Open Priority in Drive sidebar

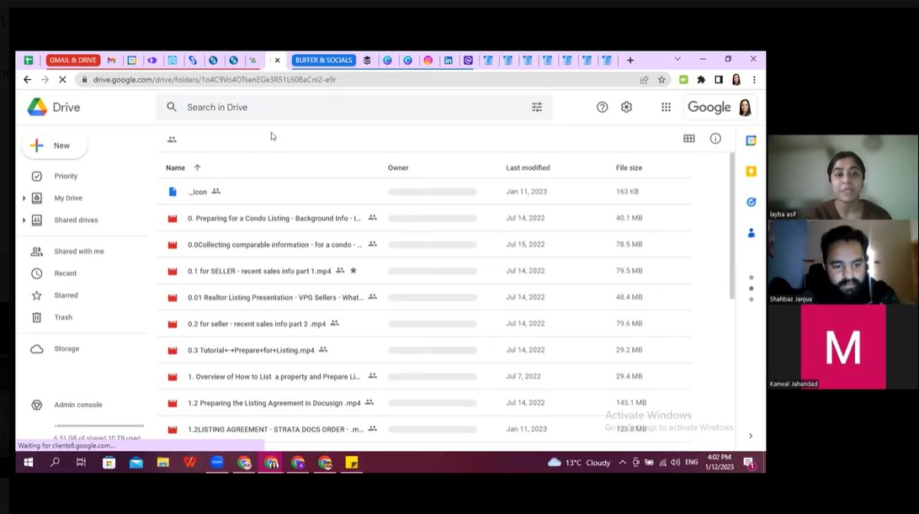click(66, 176)
